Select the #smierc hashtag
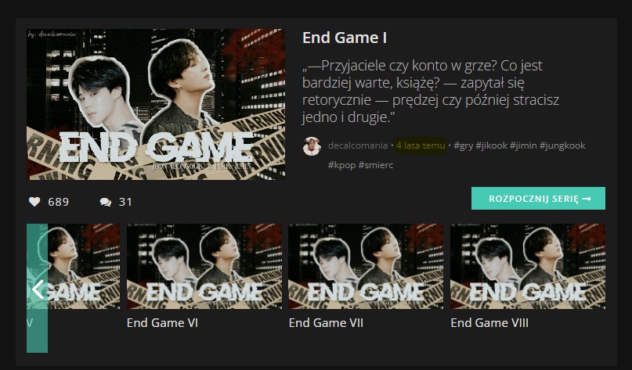 coord(376,165)
